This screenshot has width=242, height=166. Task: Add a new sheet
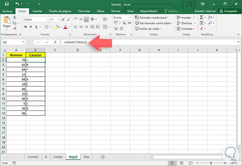tap(103, 157)
